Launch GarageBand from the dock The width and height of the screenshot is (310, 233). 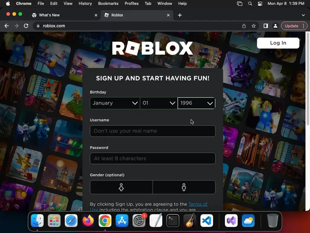pos(190,221)
